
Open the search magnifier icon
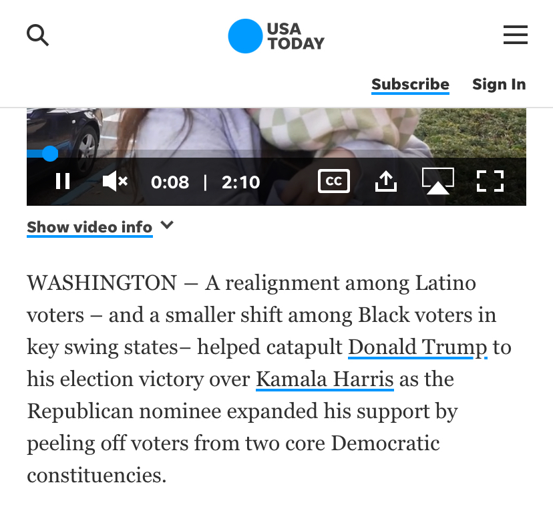[38, 35]
